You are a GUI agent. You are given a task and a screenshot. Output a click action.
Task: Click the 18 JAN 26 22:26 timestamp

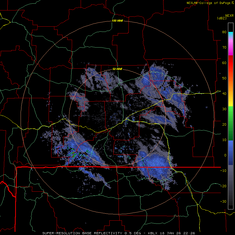click(x=178, y=233)
